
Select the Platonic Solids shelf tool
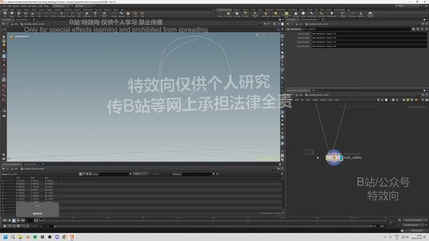pos(105,14)
